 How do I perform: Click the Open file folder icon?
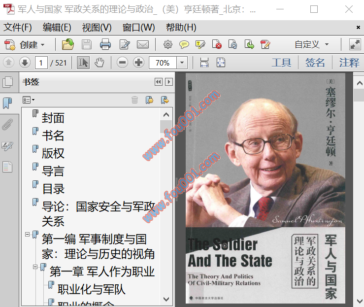68,44
